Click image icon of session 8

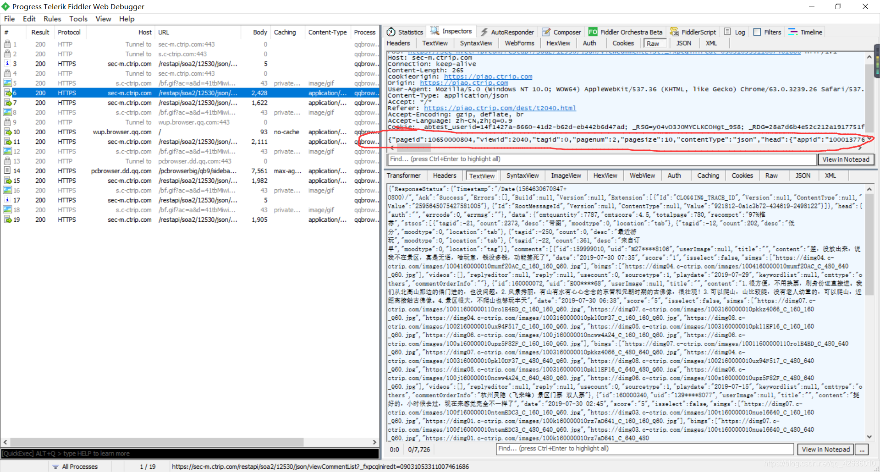pos(7,112)
